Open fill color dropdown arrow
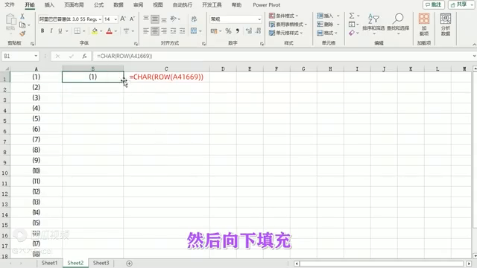 pyautogui.click(x=101, y=31)
